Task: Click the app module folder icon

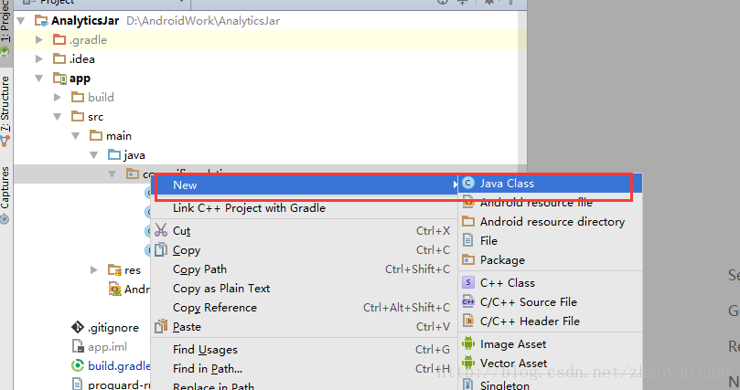Action: (59, 79)
